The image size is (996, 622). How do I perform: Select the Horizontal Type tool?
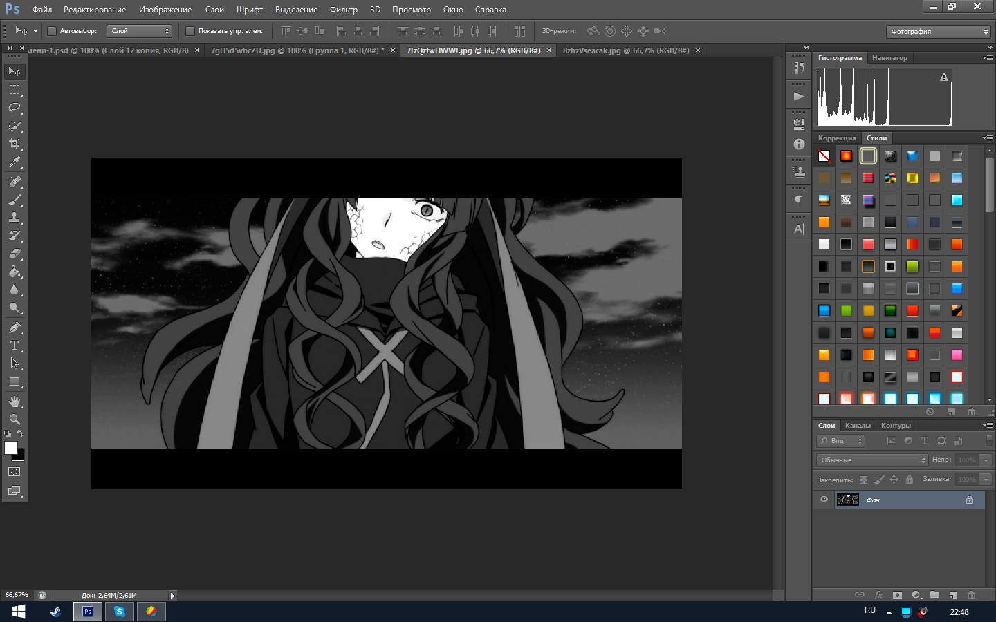click(x=15, y=346)
